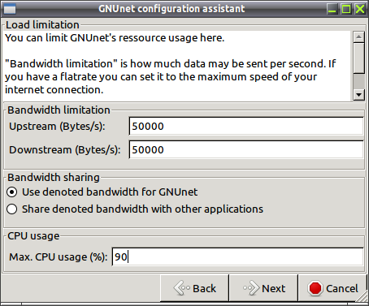Click the 'Bandwidth sharing' group label
This screenshot has height=306, width=369.
[x=54, y=178]
